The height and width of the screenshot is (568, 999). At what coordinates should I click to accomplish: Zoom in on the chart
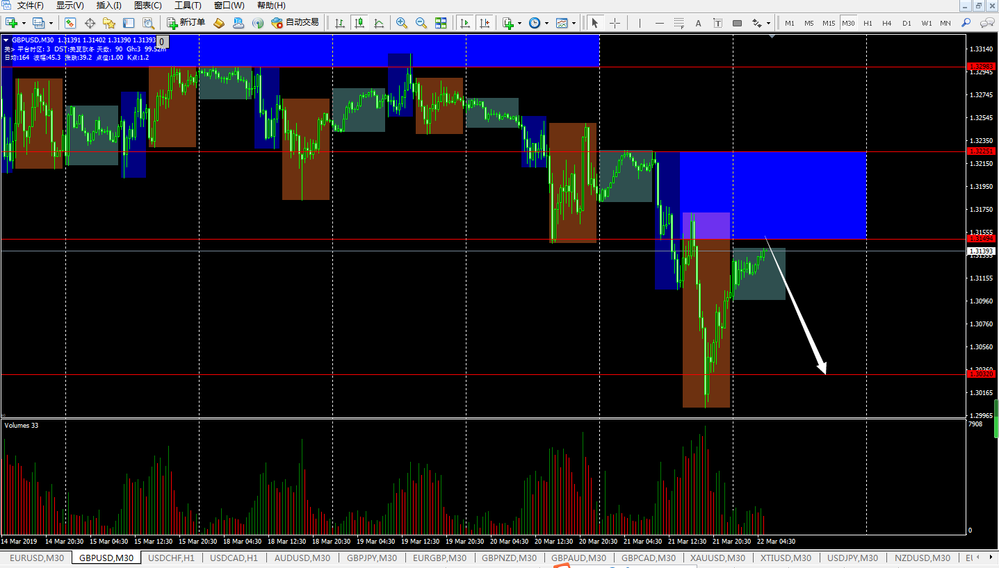pos(402,23)
